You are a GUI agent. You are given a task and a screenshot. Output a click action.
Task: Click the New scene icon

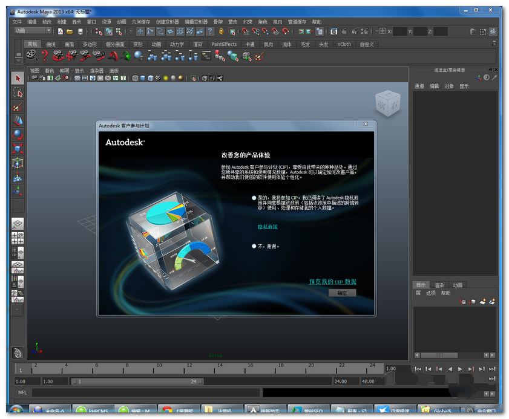point(61,31)
